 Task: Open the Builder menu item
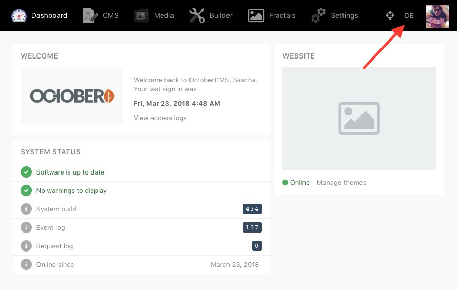(212, 15)
